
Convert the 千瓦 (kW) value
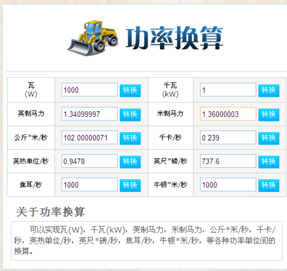269,91
